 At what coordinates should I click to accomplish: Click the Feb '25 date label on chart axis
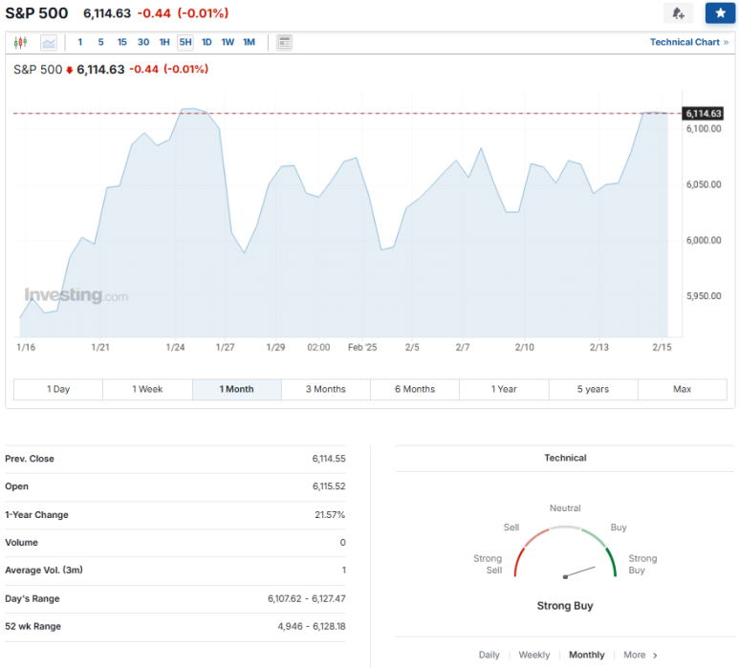[x=362, y=347]
